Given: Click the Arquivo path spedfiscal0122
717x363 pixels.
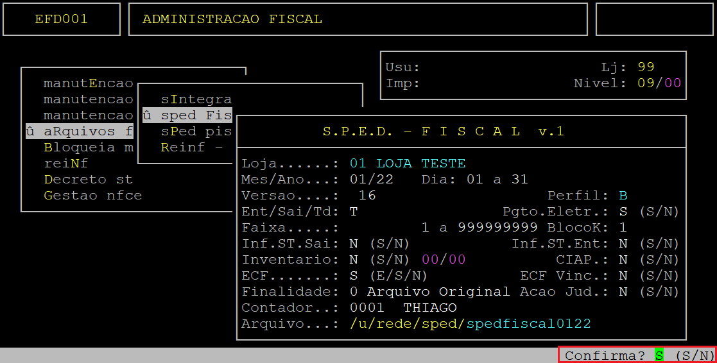Looking at the screenshot, I should coord(529,323).
